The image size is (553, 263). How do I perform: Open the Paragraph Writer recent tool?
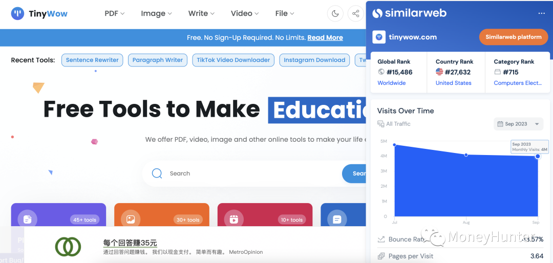[x=158, y=60]
